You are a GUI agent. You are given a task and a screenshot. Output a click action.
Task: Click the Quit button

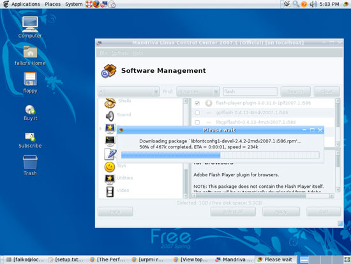[324, 212]
